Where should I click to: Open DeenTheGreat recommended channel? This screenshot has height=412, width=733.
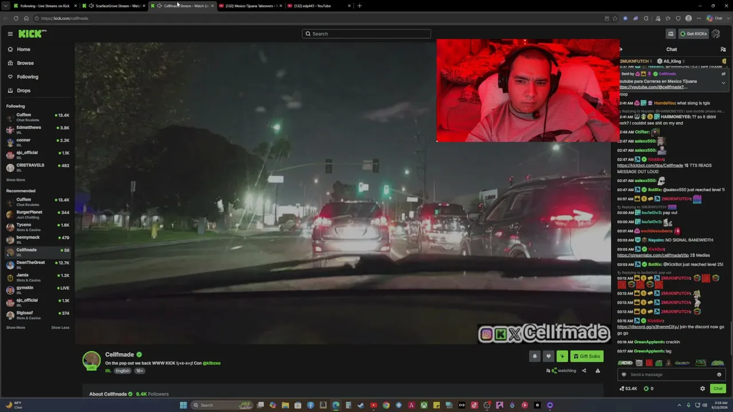38,265
